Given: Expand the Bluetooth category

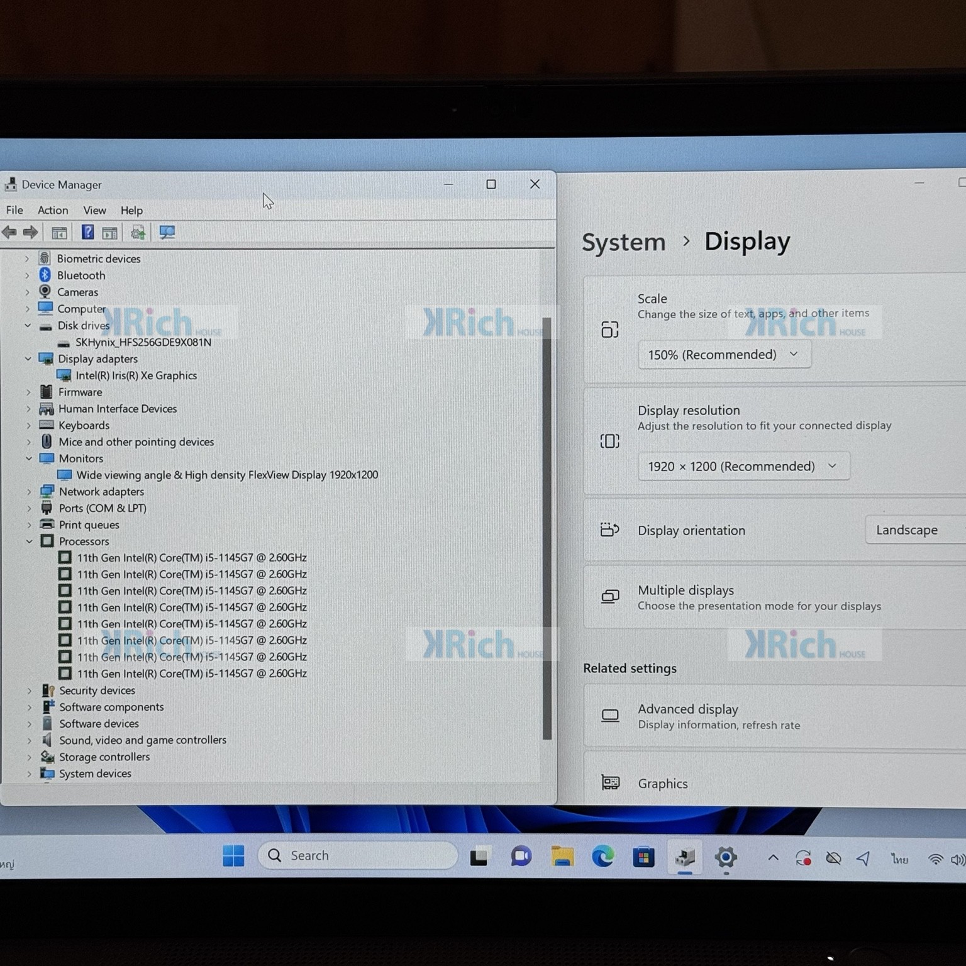Looking at the screenshot, I should 27,275.
